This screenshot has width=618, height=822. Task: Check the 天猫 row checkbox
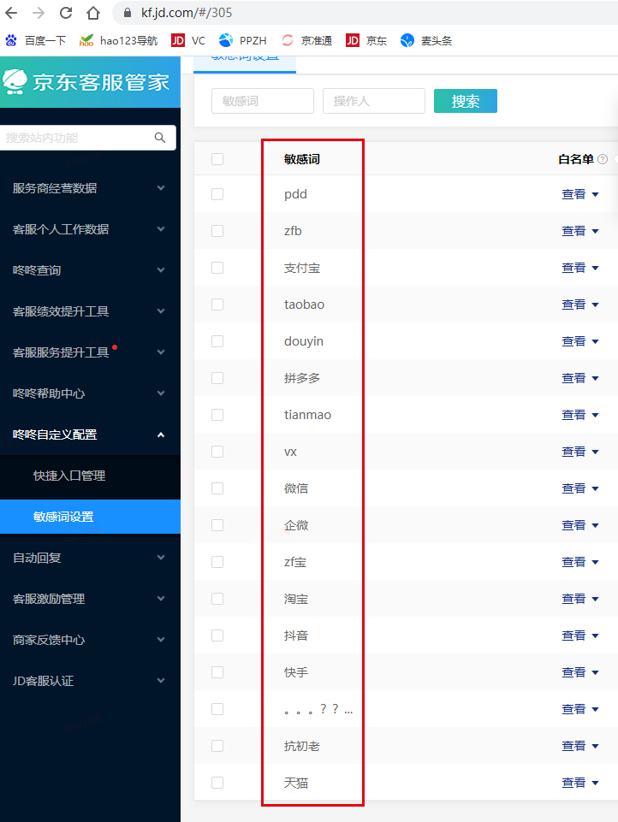(217, 782)
